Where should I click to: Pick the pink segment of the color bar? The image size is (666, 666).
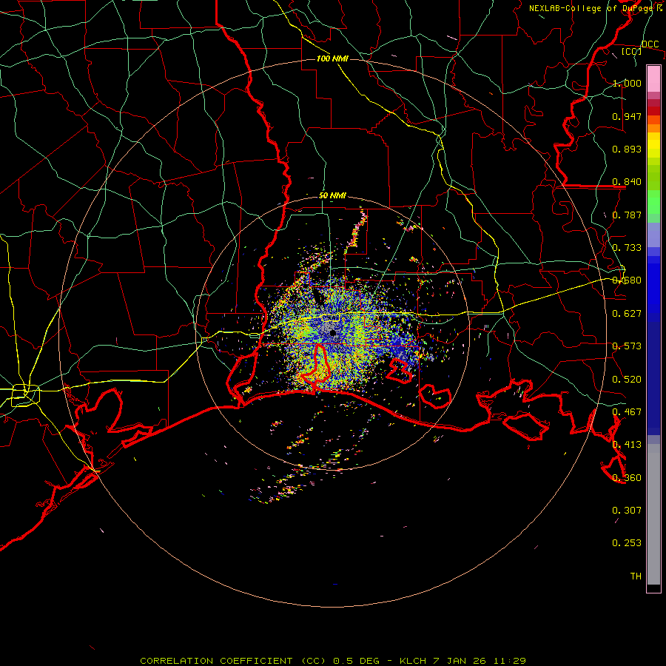[653, 78]
